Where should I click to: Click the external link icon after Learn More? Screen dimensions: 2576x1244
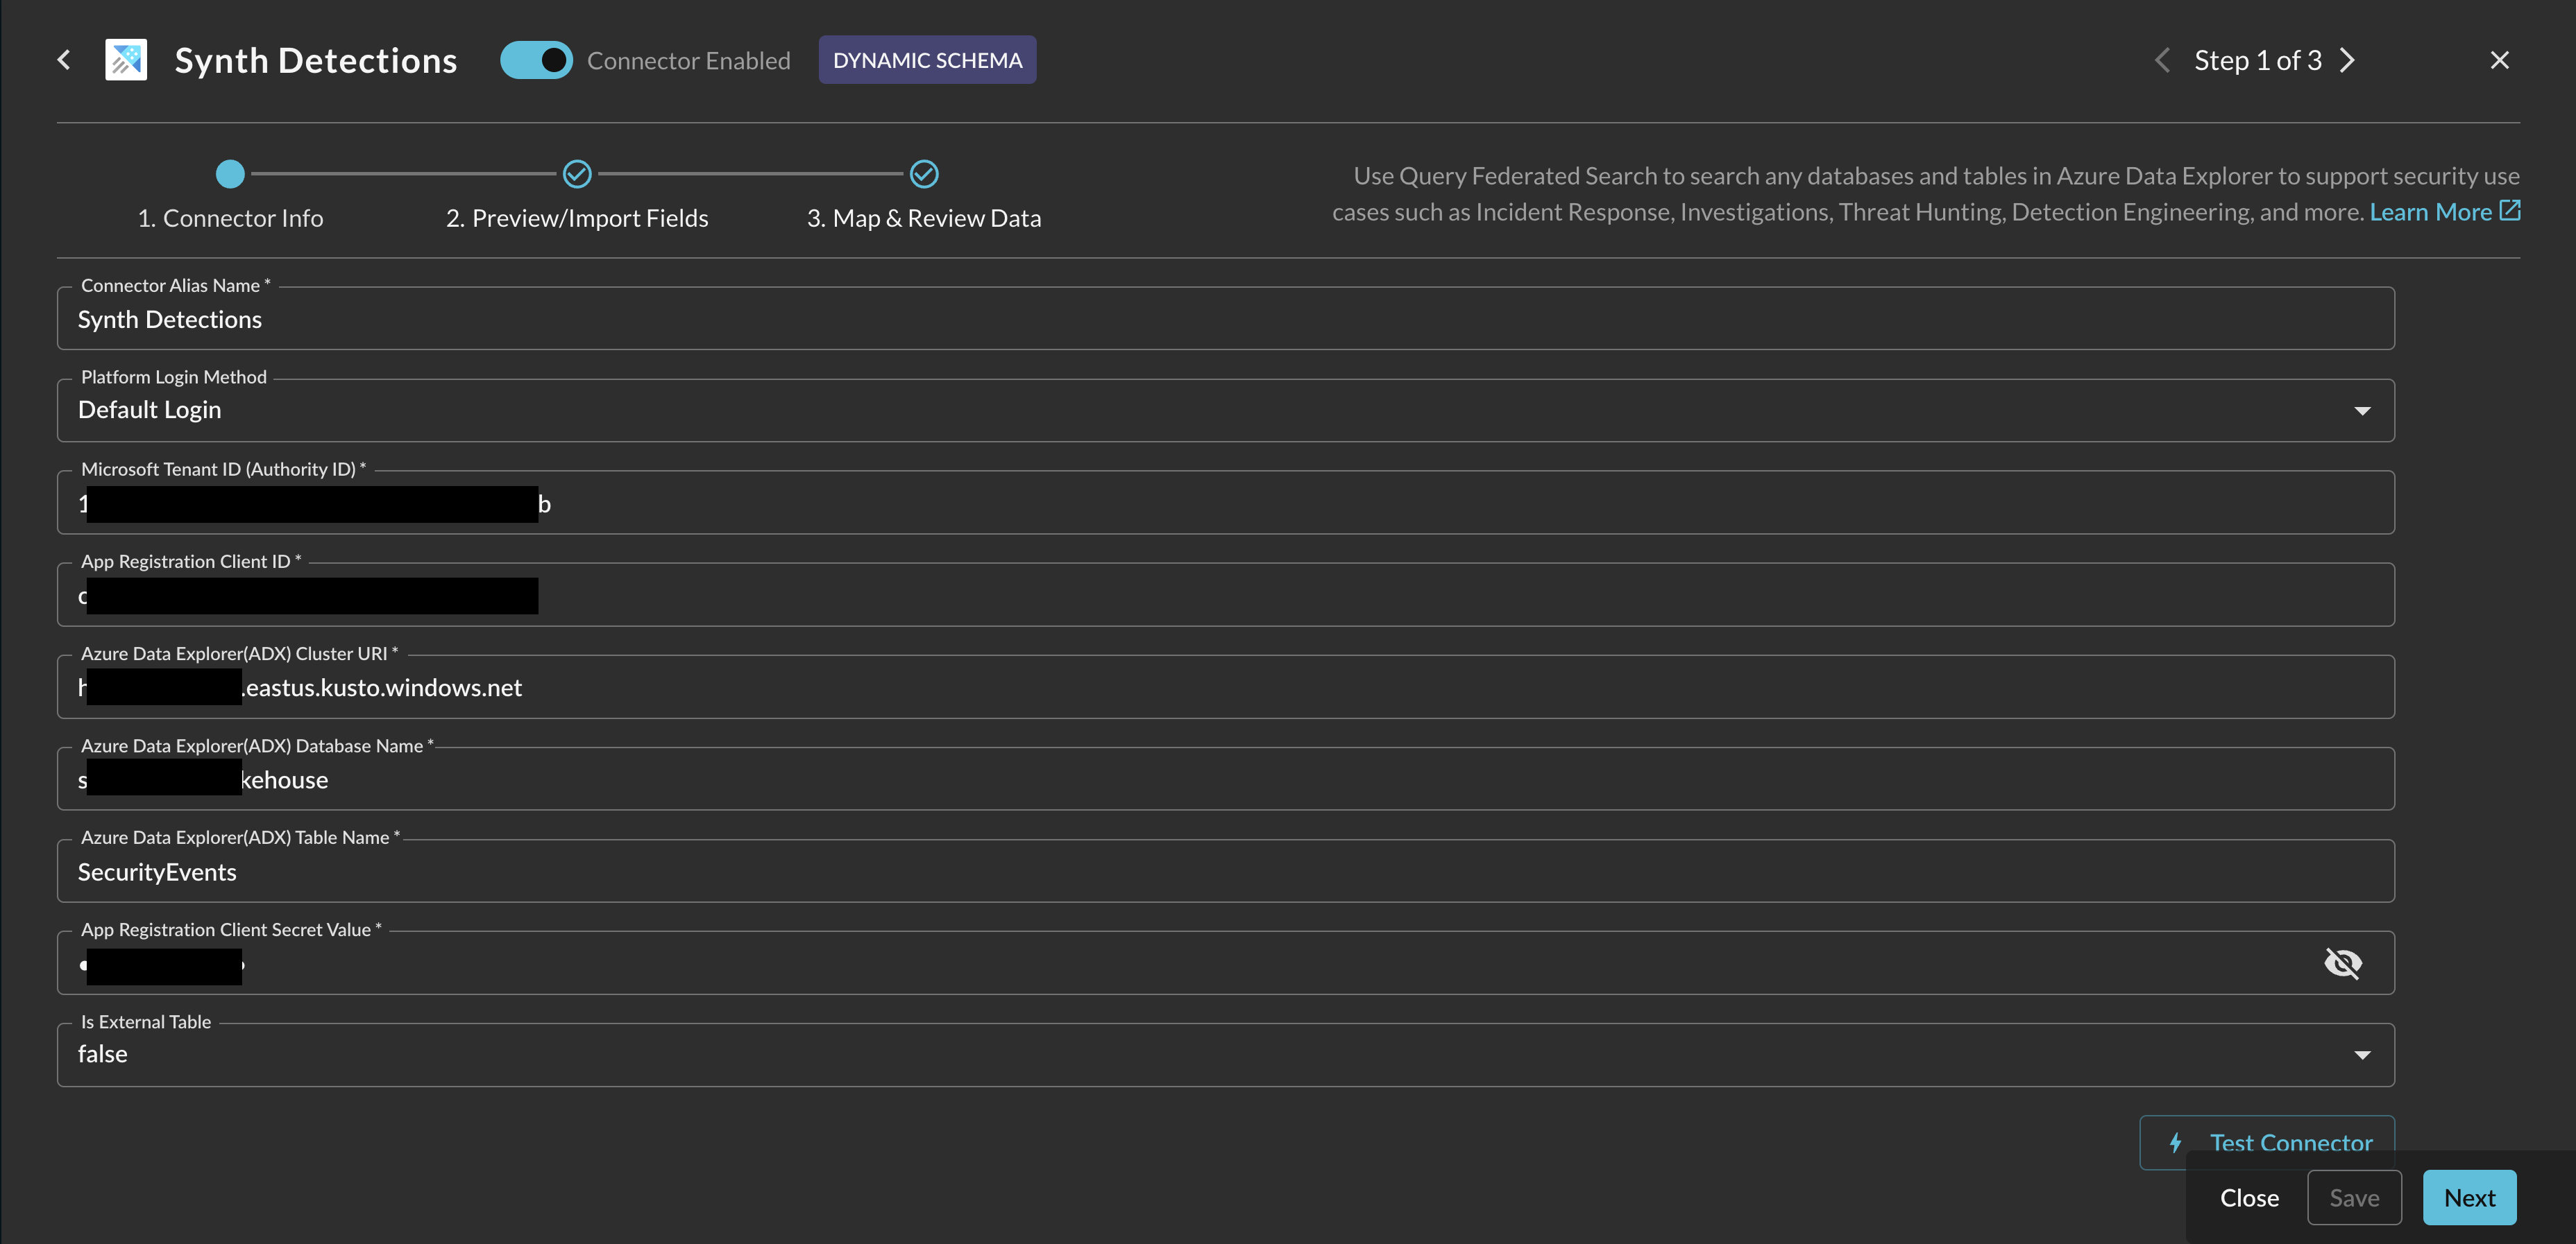point(2509,211)
